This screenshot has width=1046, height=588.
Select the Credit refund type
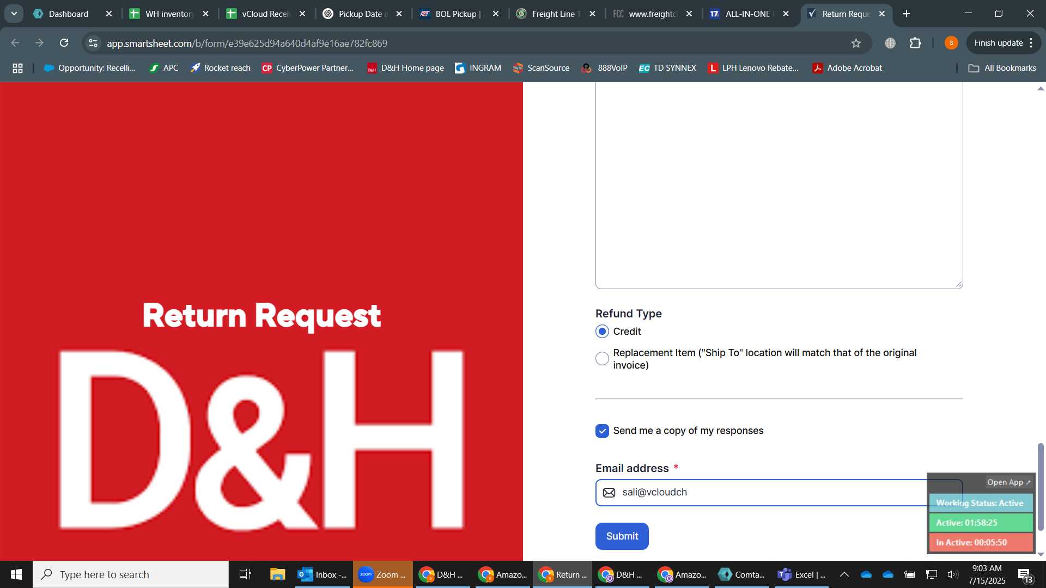602,332
